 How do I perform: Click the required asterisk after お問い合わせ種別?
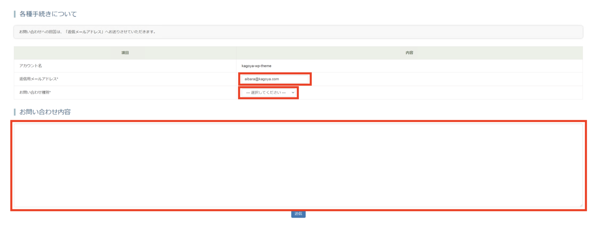[x=50, y=92]
